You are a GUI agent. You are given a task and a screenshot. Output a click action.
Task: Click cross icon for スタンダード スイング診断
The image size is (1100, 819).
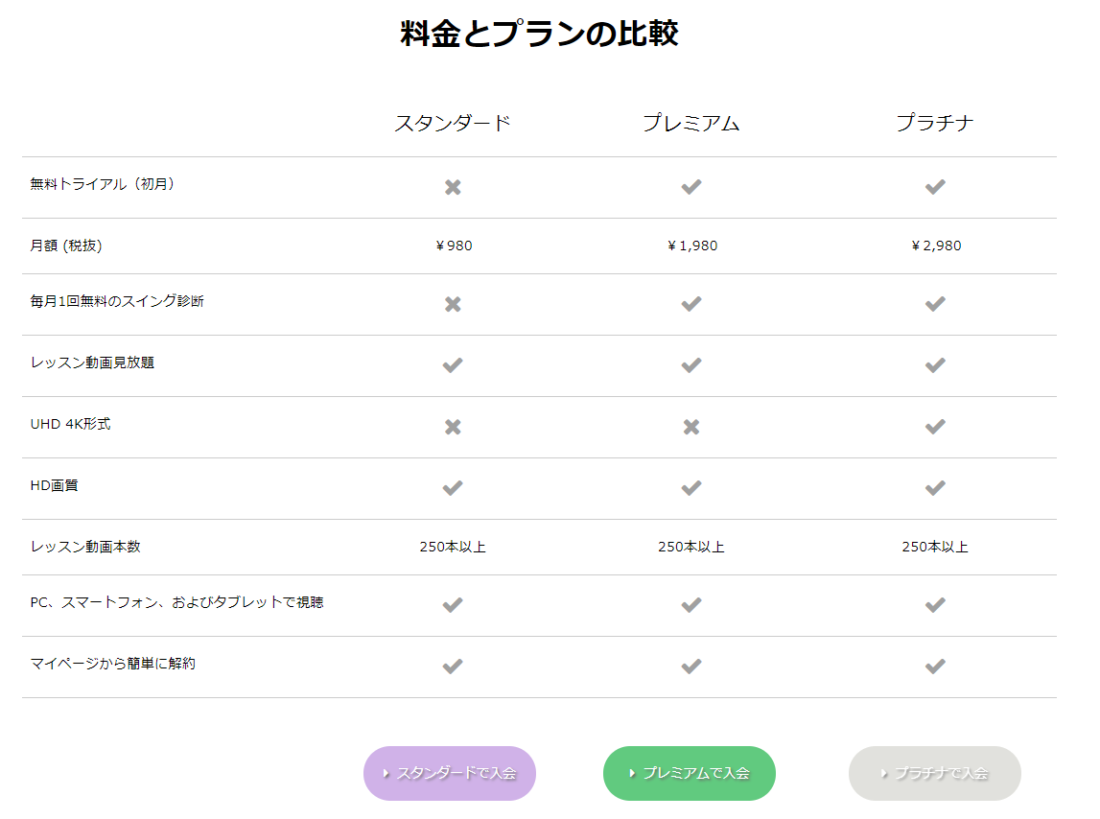(x=454, y=304)
